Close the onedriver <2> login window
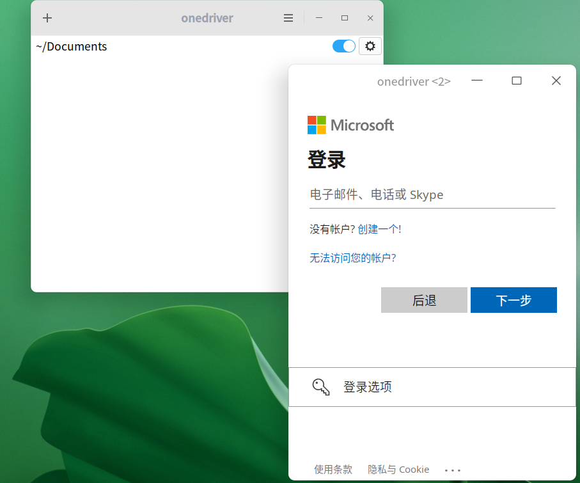Viewport: 580px width, 483px height. [x=556, y=81]
